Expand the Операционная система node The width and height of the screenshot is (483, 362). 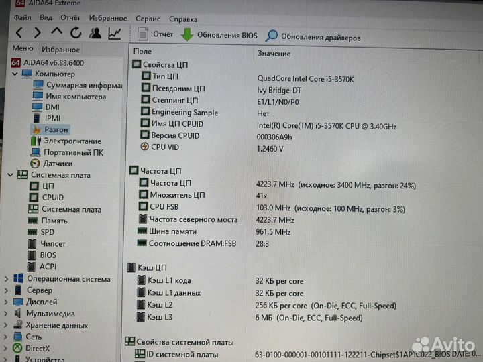7,279
